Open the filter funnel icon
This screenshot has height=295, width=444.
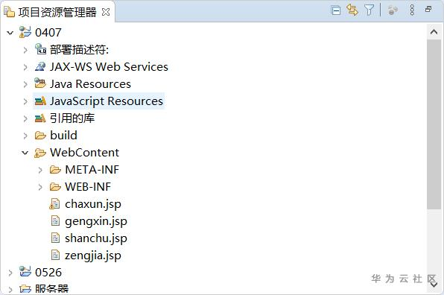click(x=370, y=10)
